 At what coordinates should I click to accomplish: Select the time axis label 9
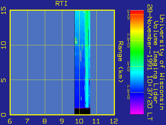[x=62, y=121]
